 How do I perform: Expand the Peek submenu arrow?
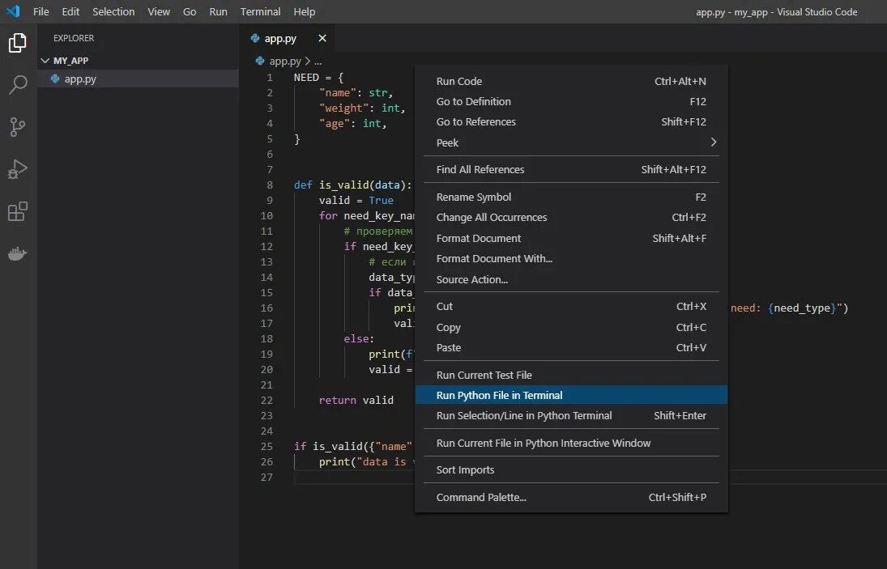pos(714,142)
